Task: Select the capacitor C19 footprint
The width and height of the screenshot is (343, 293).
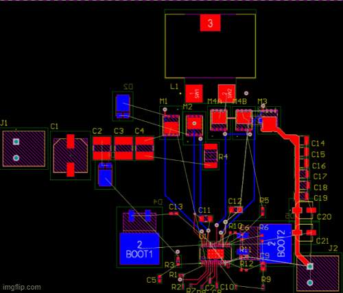Action: point(304,196)
